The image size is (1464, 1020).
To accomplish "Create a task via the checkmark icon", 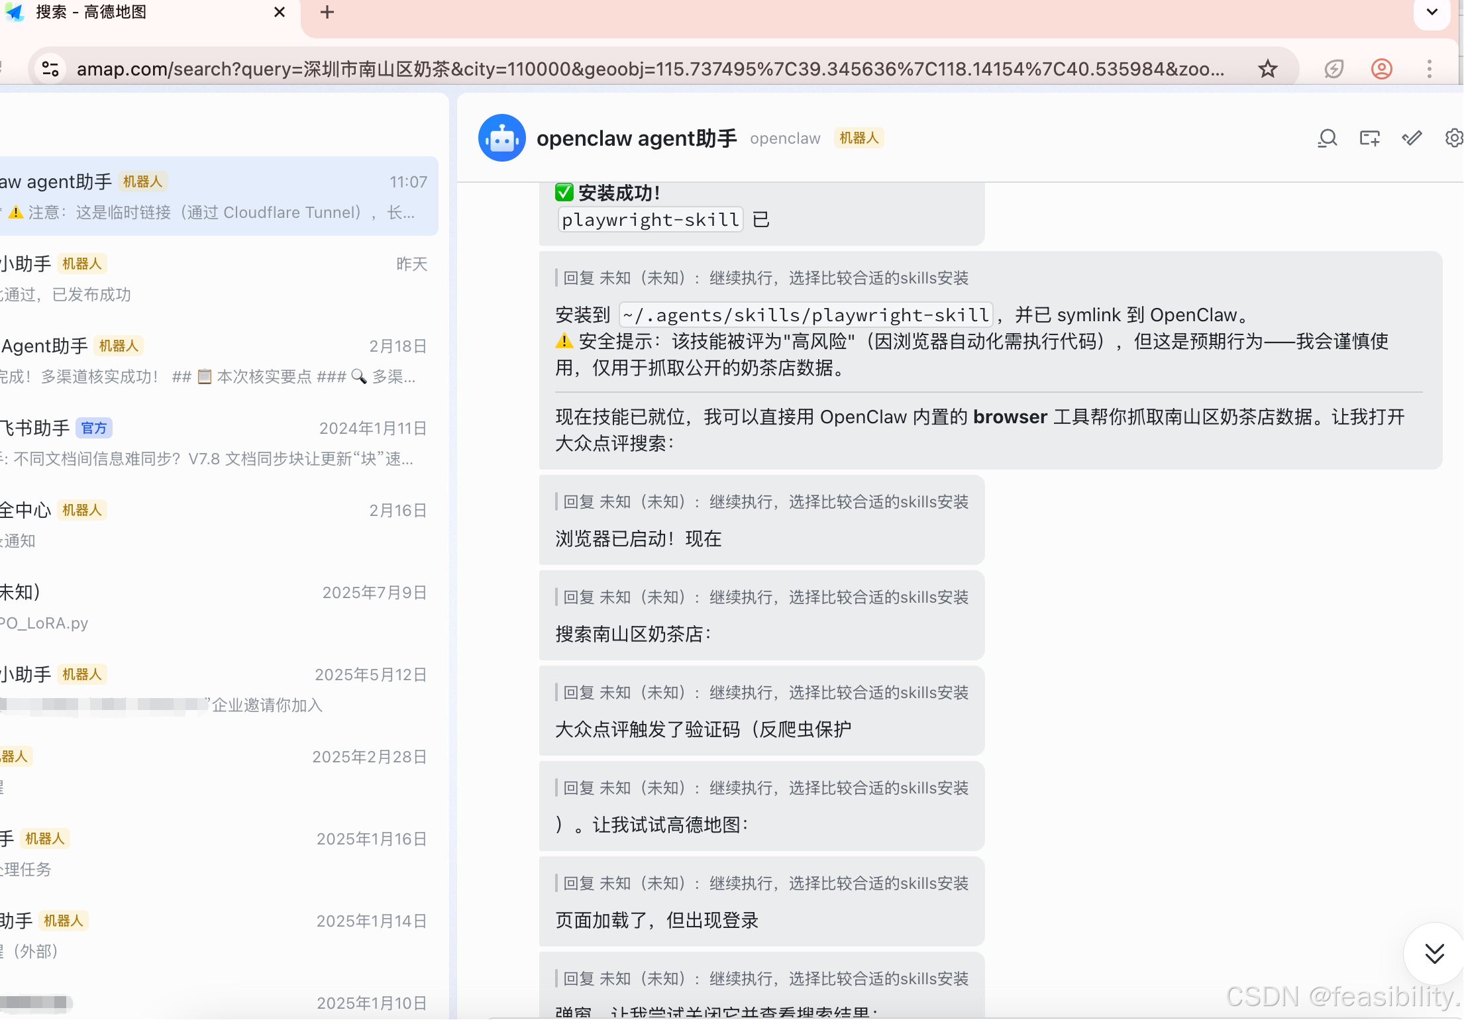I will point(1412,138).
